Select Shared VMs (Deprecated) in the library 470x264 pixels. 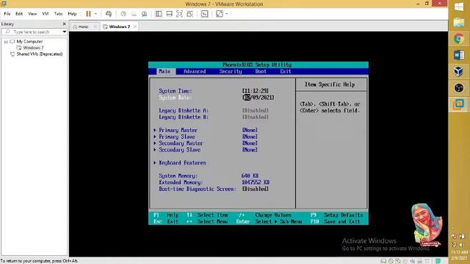pyautogui.click(x=40, y=54)
